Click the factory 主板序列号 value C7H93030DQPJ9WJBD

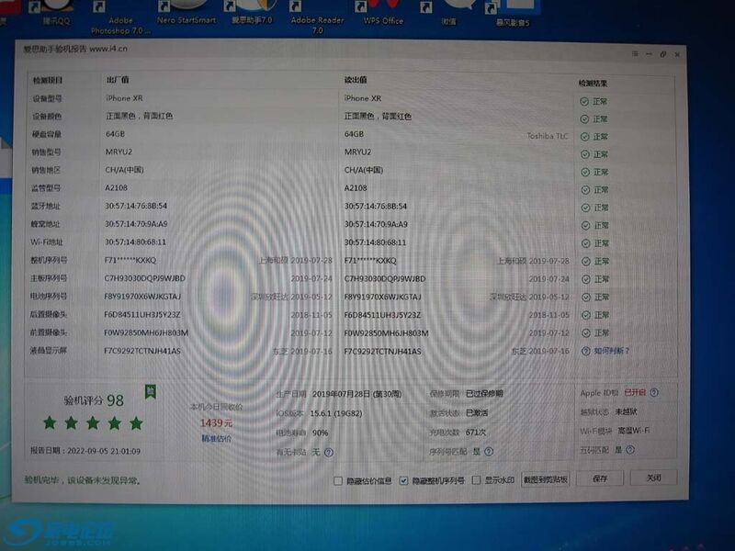[x=145, y=278]
